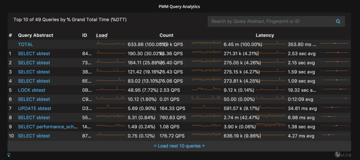Click the latency distribution bar for LOCK sbtest
Image resolution: width=360 pixels, height=160 pixels.
pyautogui.click(x=336, y=90)
